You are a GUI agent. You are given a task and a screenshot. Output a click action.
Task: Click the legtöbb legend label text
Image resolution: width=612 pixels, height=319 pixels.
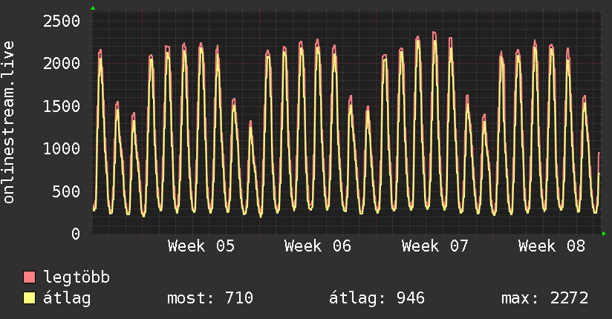pyautogui.click(x=77, y=278)
